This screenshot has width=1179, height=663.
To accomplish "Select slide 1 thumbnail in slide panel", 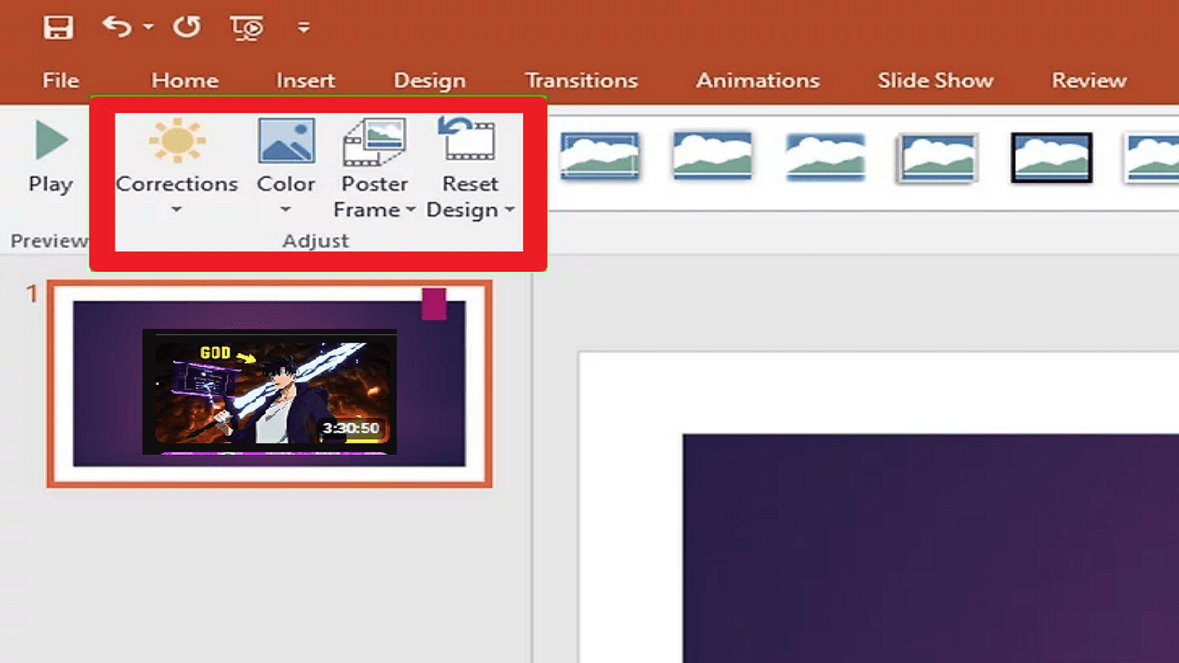I will click(x=269, y=384).
